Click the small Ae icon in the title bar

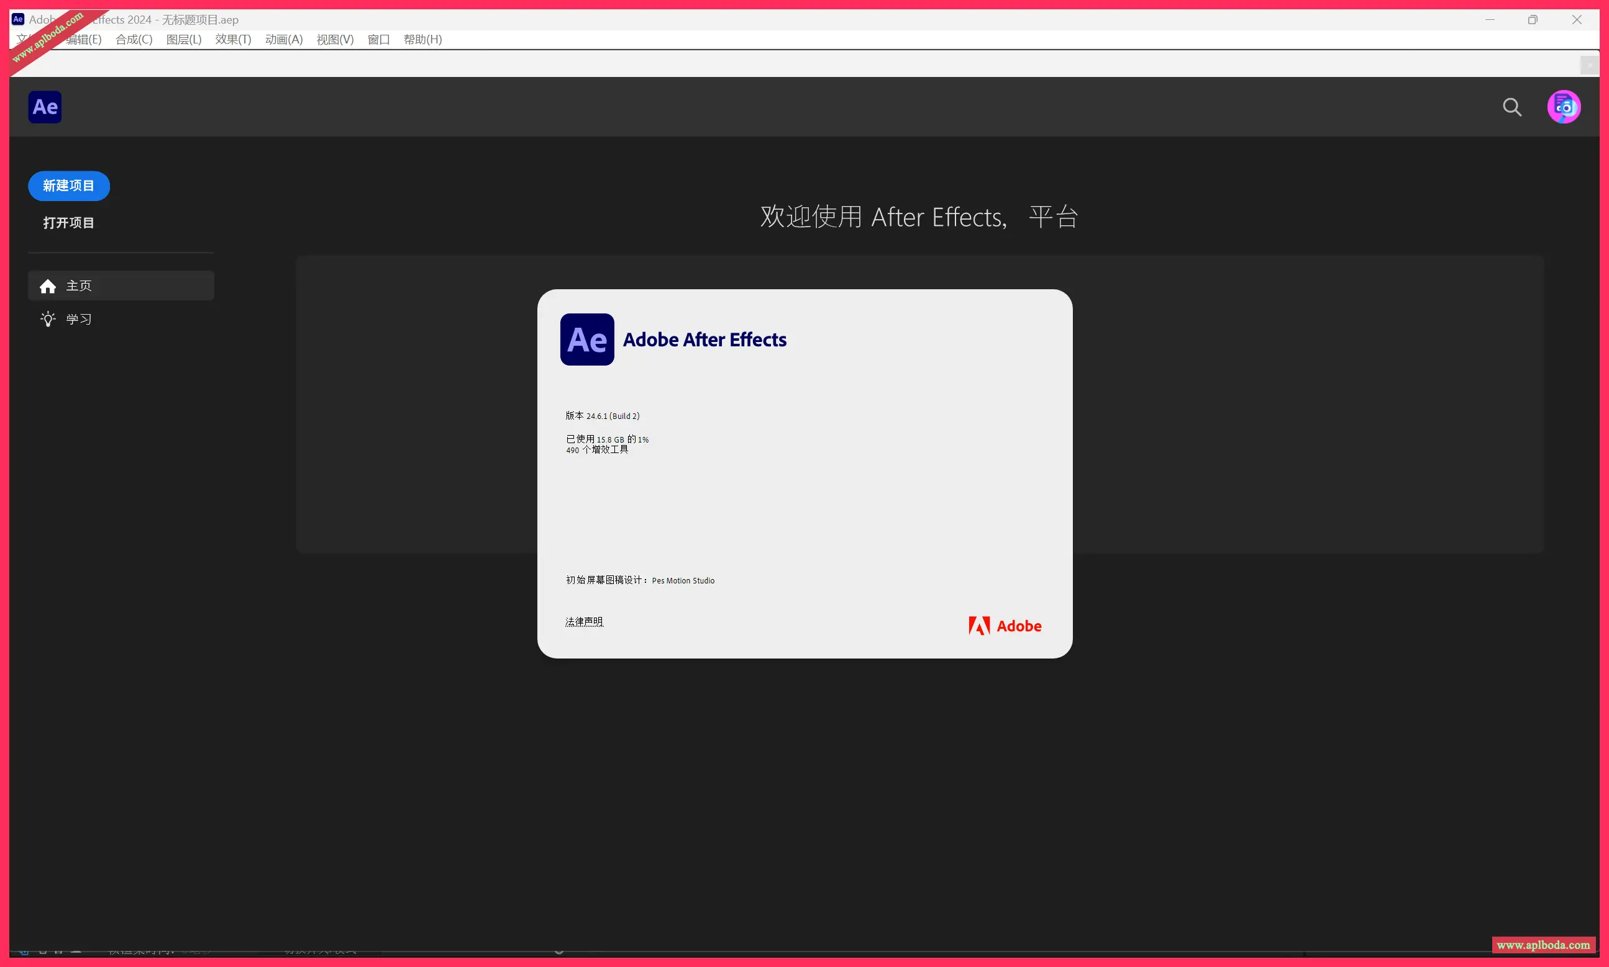click(x=18, y=19)
